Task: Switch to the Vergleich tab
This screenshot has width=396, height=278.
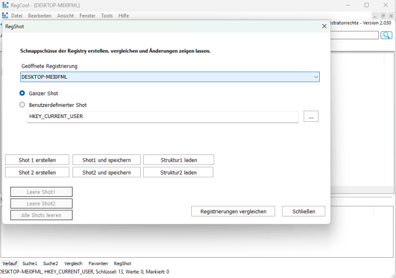Action: (x=73, y=263)
